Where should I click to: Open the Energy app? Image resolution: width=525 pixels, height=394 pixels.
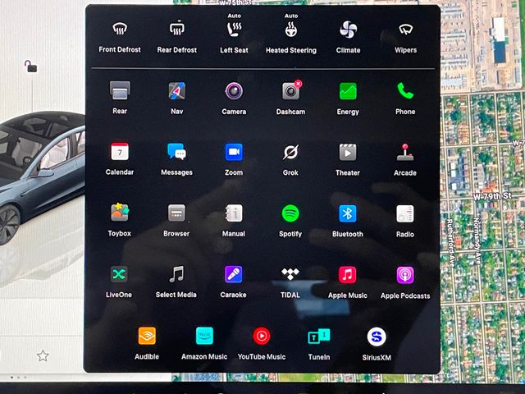tap(348, 91)
